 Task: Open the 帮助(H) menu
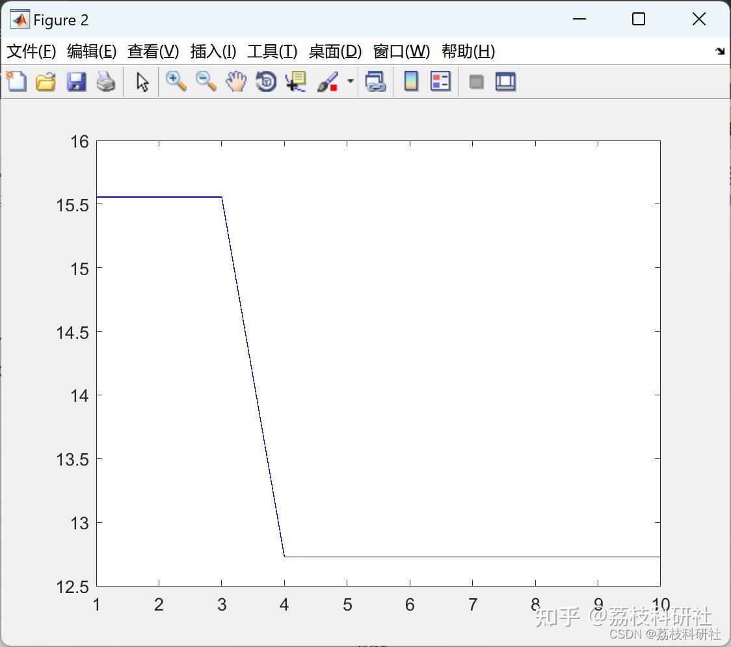pos(468,51)
